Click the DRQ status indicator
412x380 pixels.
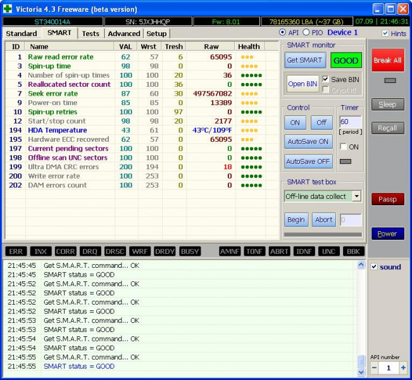pos(90,251)
